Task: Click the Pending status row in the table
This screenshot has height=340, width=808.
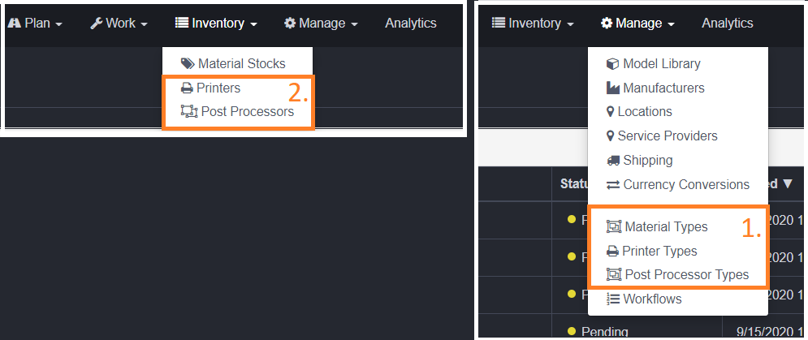Action: click(x=604, y=331)
